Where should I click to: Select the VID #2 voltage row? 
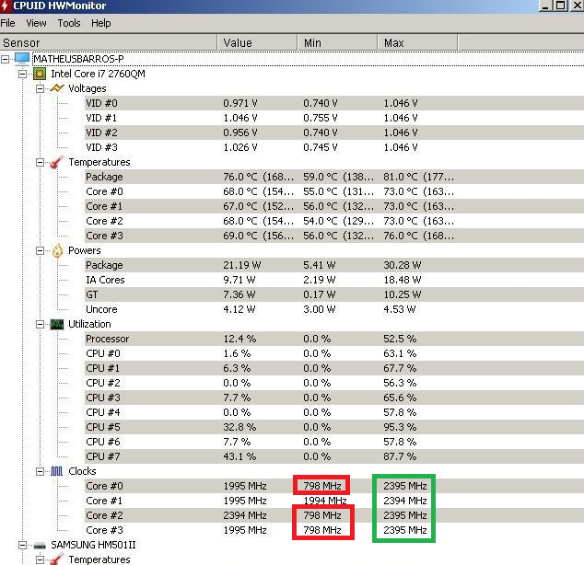pos(334,133)
